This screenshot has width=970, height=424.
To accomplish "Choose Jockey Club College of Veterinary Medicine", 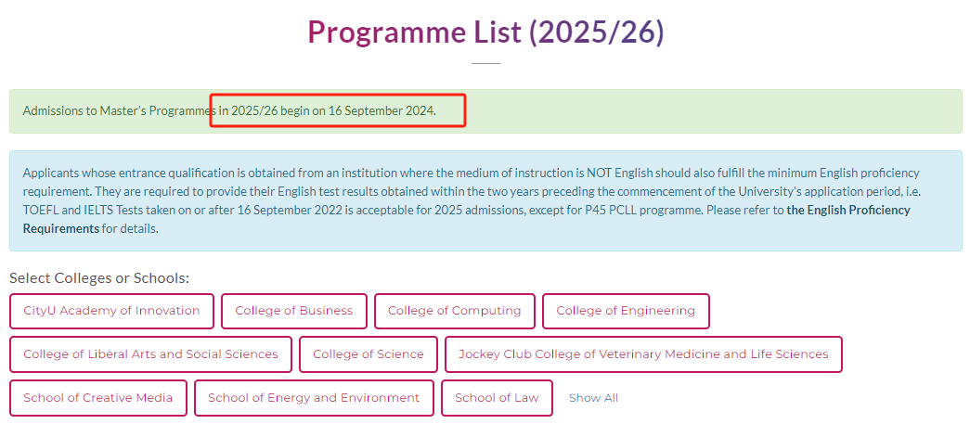I will [643, 354].
